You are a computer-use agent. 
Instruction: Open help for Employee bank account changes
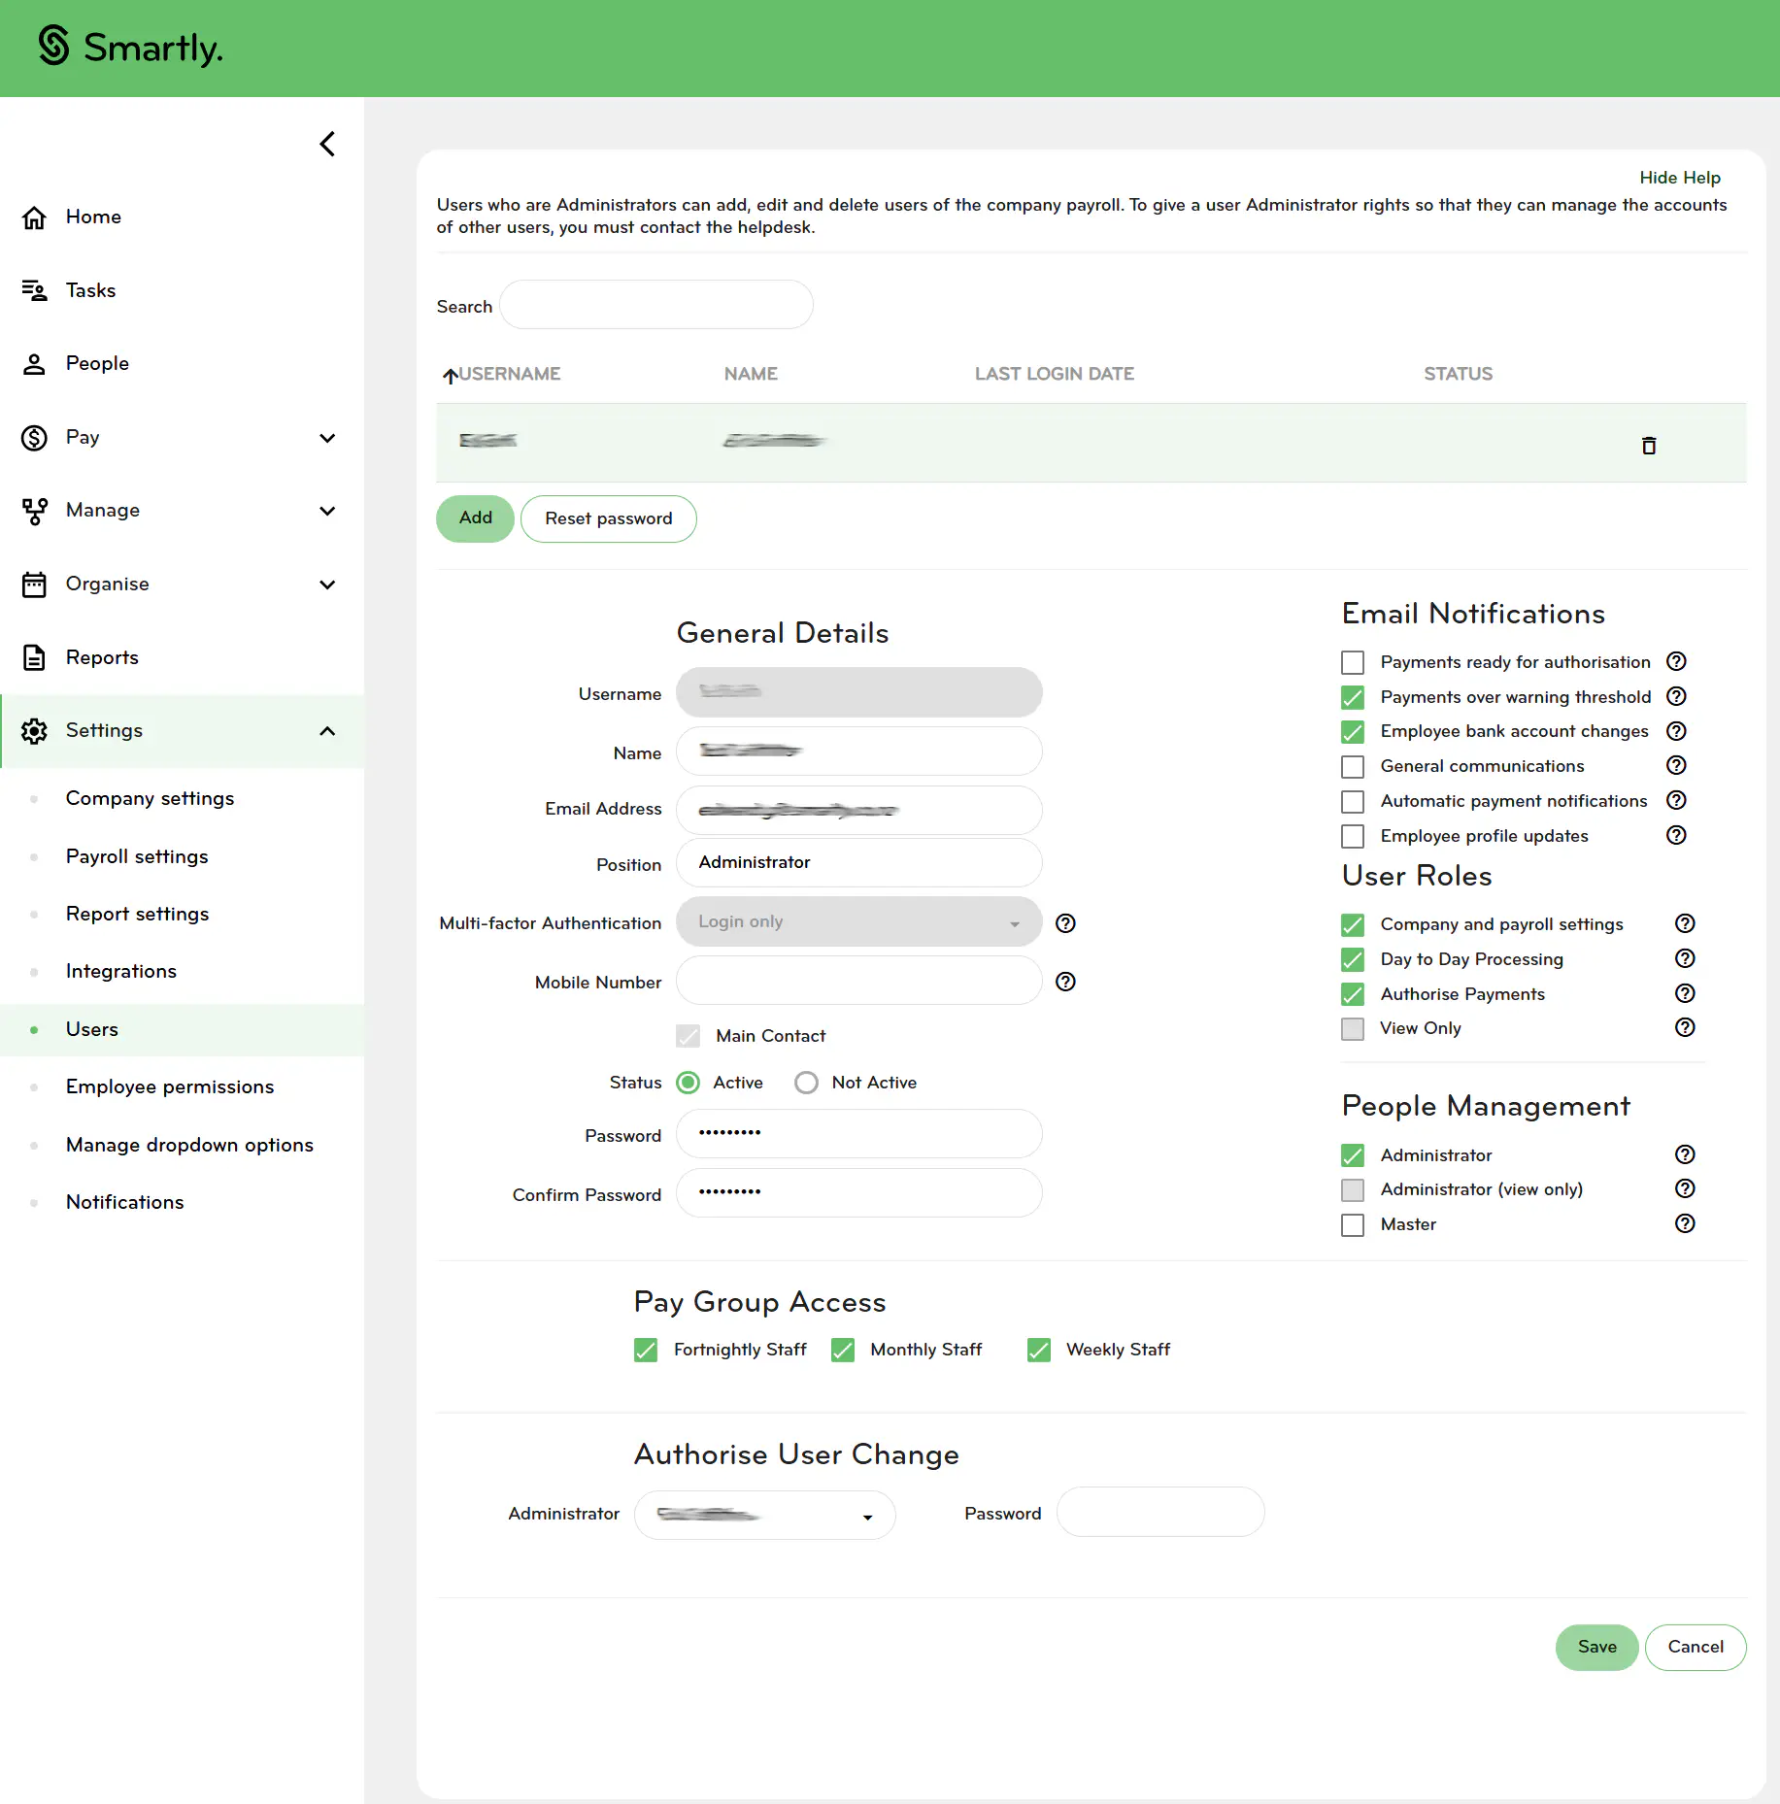(x=1676, y=730)
